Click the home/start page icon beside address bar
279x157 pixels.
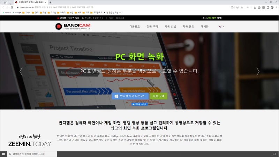point(12,7)
